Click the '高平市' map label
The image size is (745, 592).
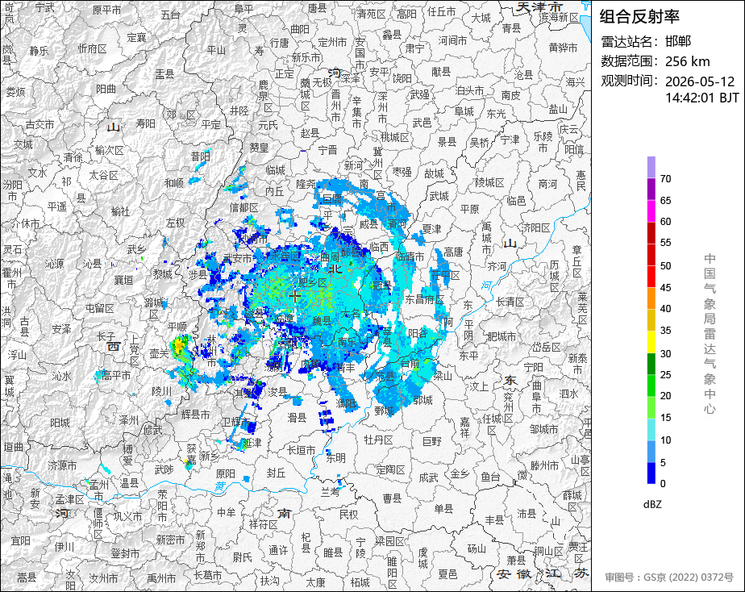pyautogui.click(x=116, y=375)
